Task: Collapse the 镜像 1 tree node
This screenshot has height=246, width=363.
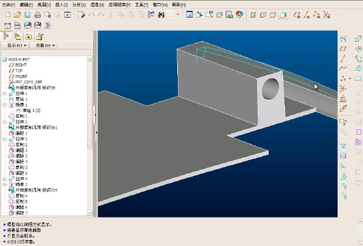Action: (x=5, y=105)
